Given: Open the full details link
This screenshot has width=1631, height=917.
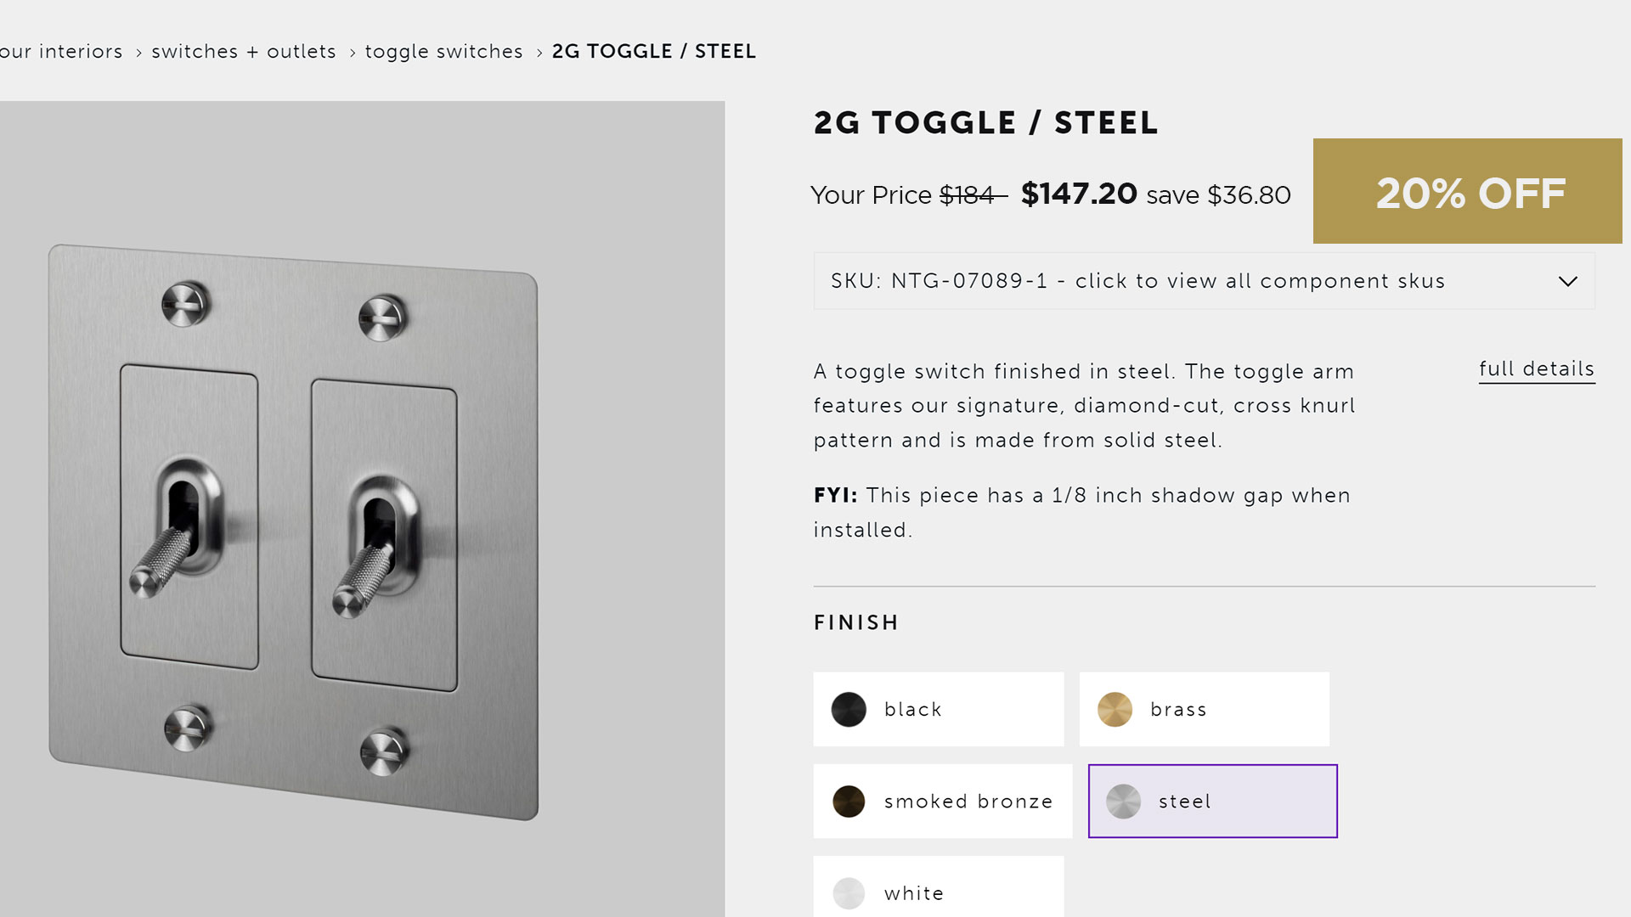Looking at the screenshot, I should 1536,369.
